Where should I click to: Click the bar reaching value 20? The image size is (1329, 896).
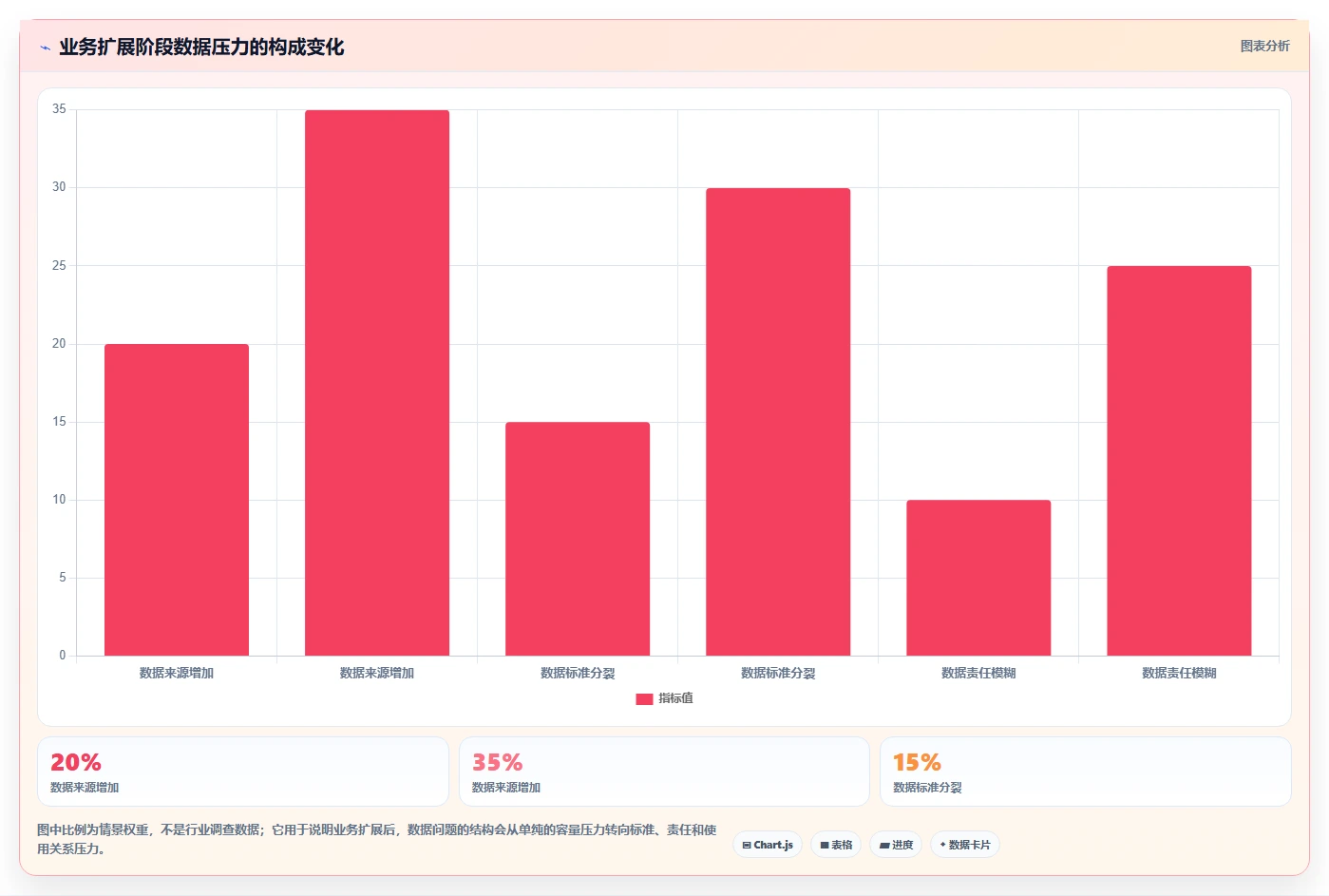(x=177, y=500)
